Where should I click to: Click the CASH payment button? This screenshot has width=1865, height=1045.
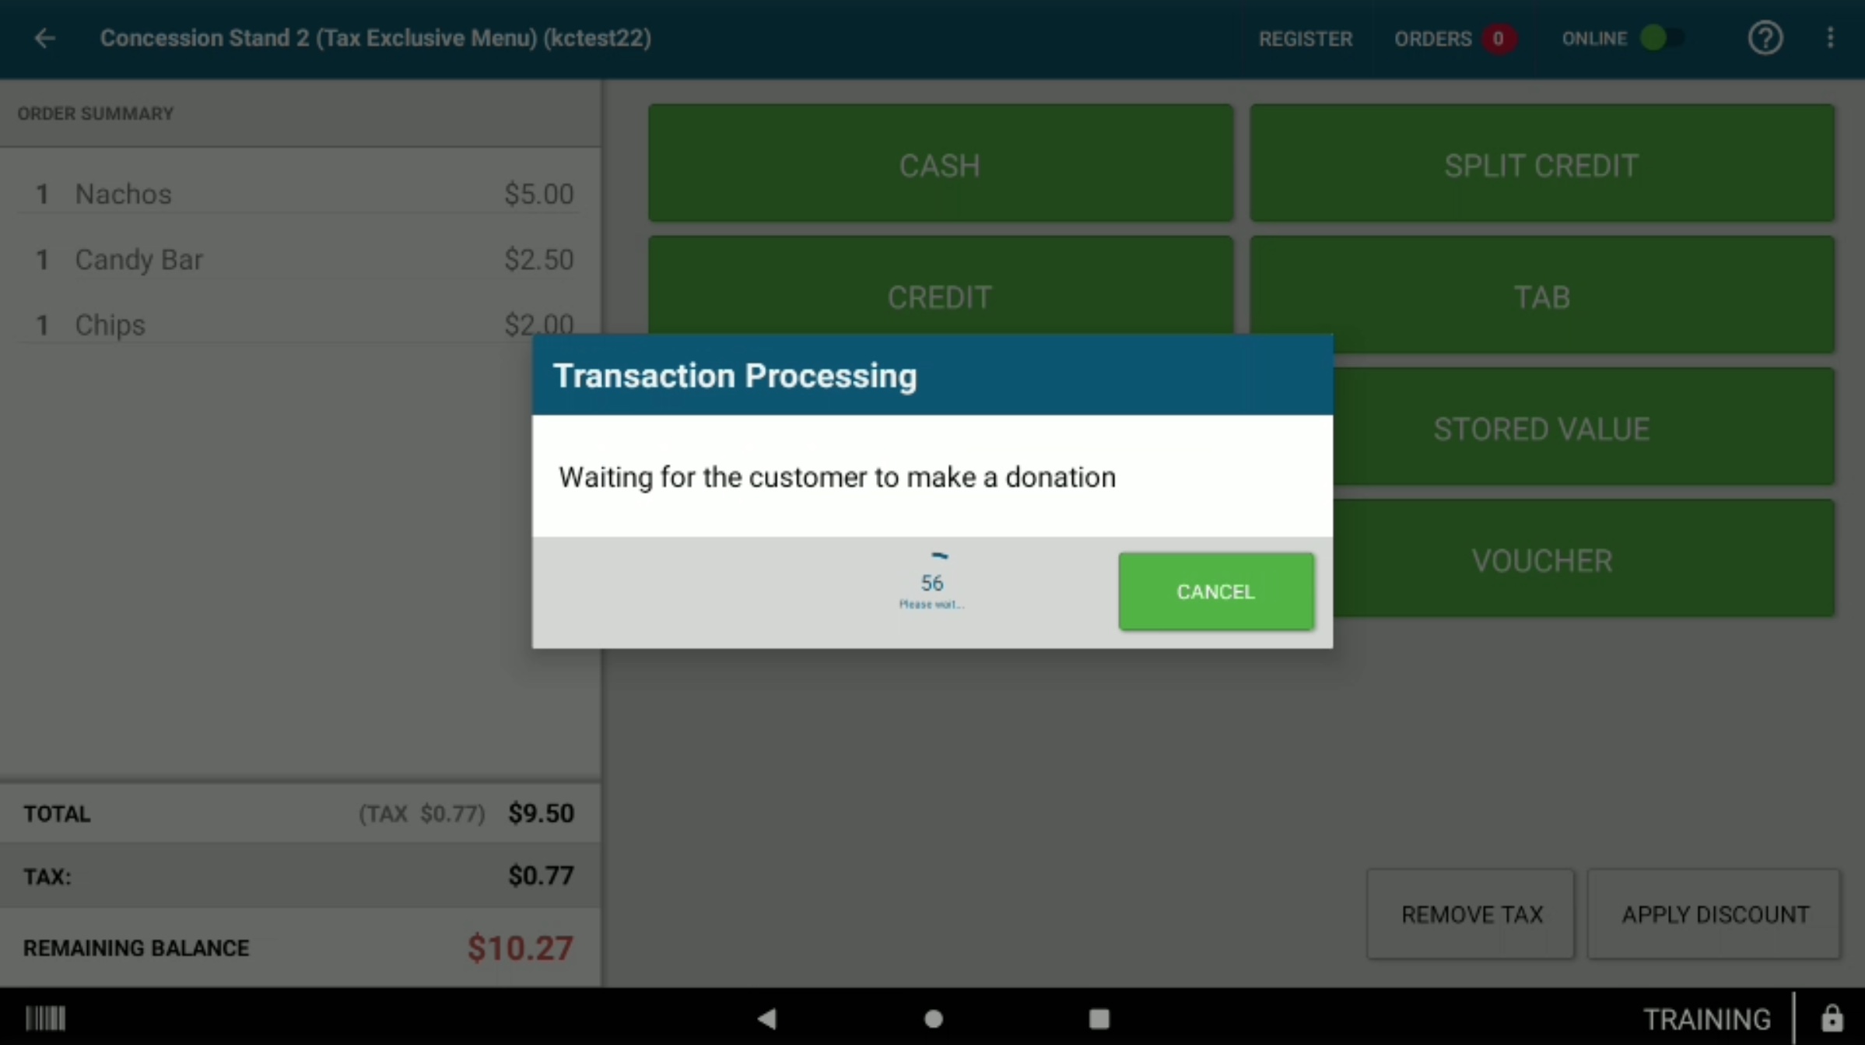(x=939, y=165)
